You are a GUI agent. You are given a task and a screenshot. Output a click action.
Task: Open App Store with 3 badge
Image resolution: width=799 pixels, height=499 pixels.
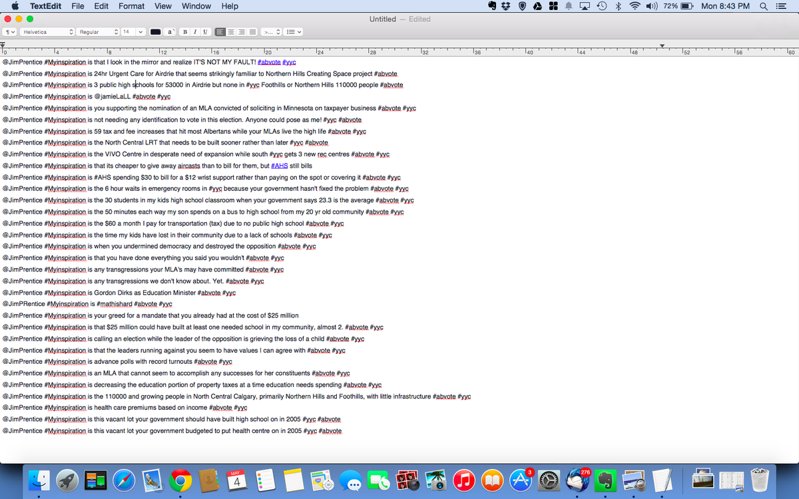520,480
